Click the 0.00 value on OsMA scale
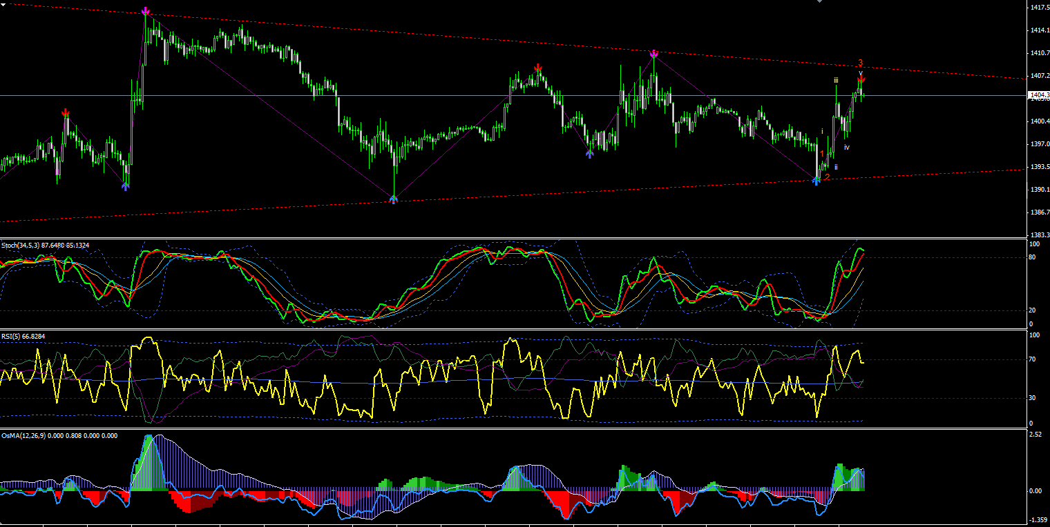This screenshot has width=1050, height=527. click(1035, 491)
